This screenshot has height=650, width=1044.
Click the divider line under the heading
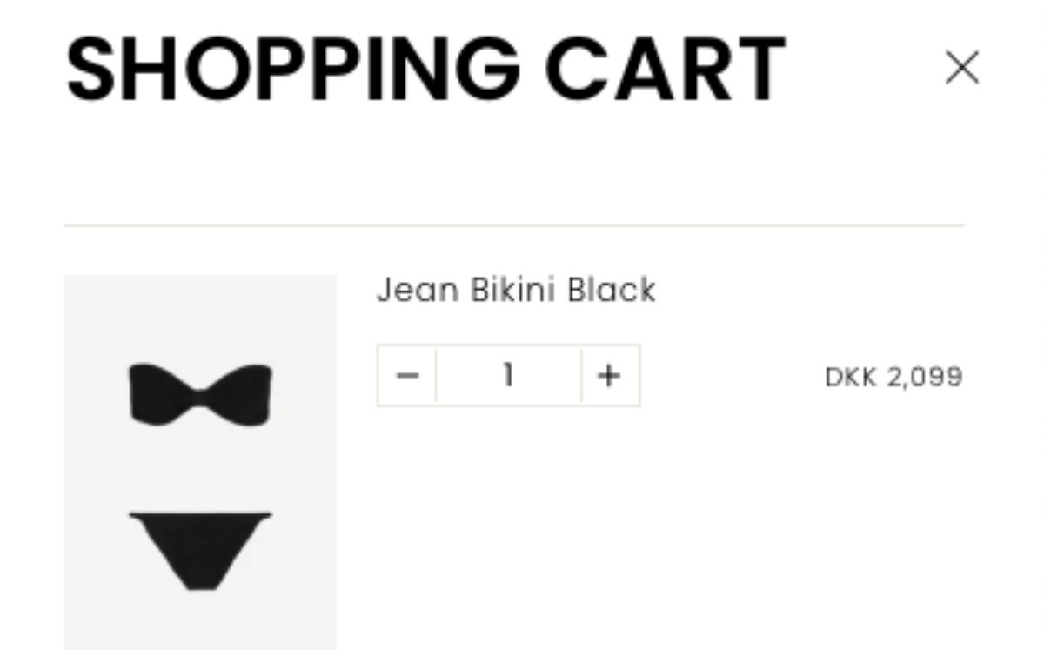click(x=513, y=225)
